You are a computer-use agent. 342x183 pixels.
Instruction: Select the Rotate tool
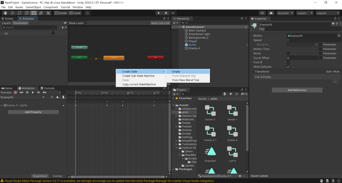coord(20,13)
